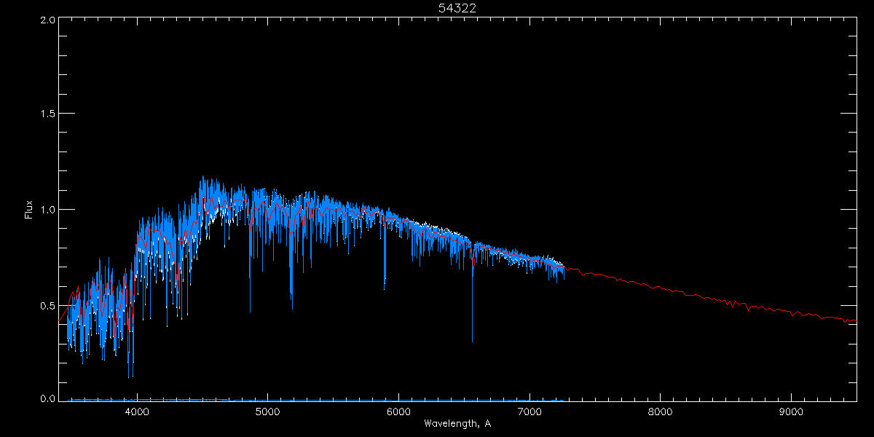874x437 pixels.
Task: Click the 5000 tick label on x-axis
Action: pyautogui.click(x=267, y=411)
